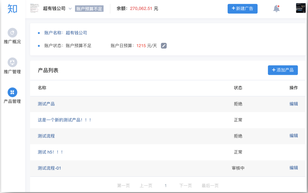Select the 产品管理 product management section

point(12,96)
